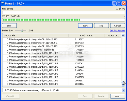Click the 97 of 372 file counter

click(x=120, y=9)
